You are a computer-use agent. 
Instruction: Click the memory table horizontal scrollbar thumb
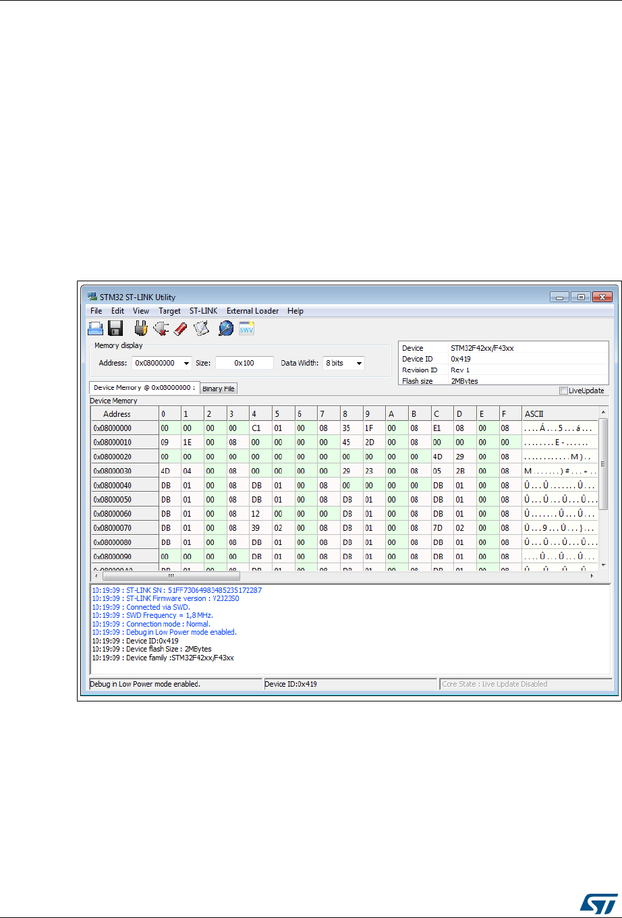[171, 576]
